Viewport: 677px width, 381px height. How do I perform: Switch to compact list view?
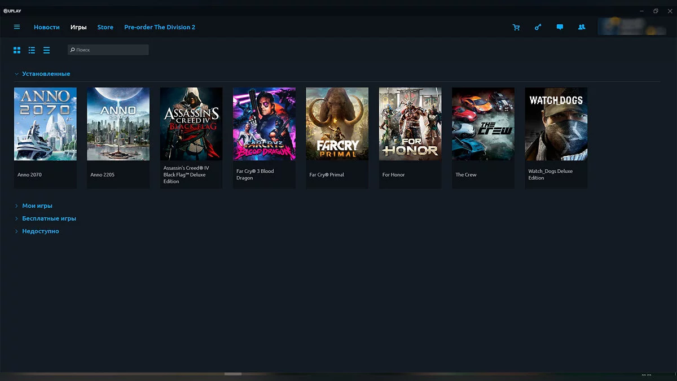(46, 50)
